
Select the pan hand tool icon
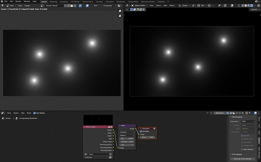pos(120,16)
